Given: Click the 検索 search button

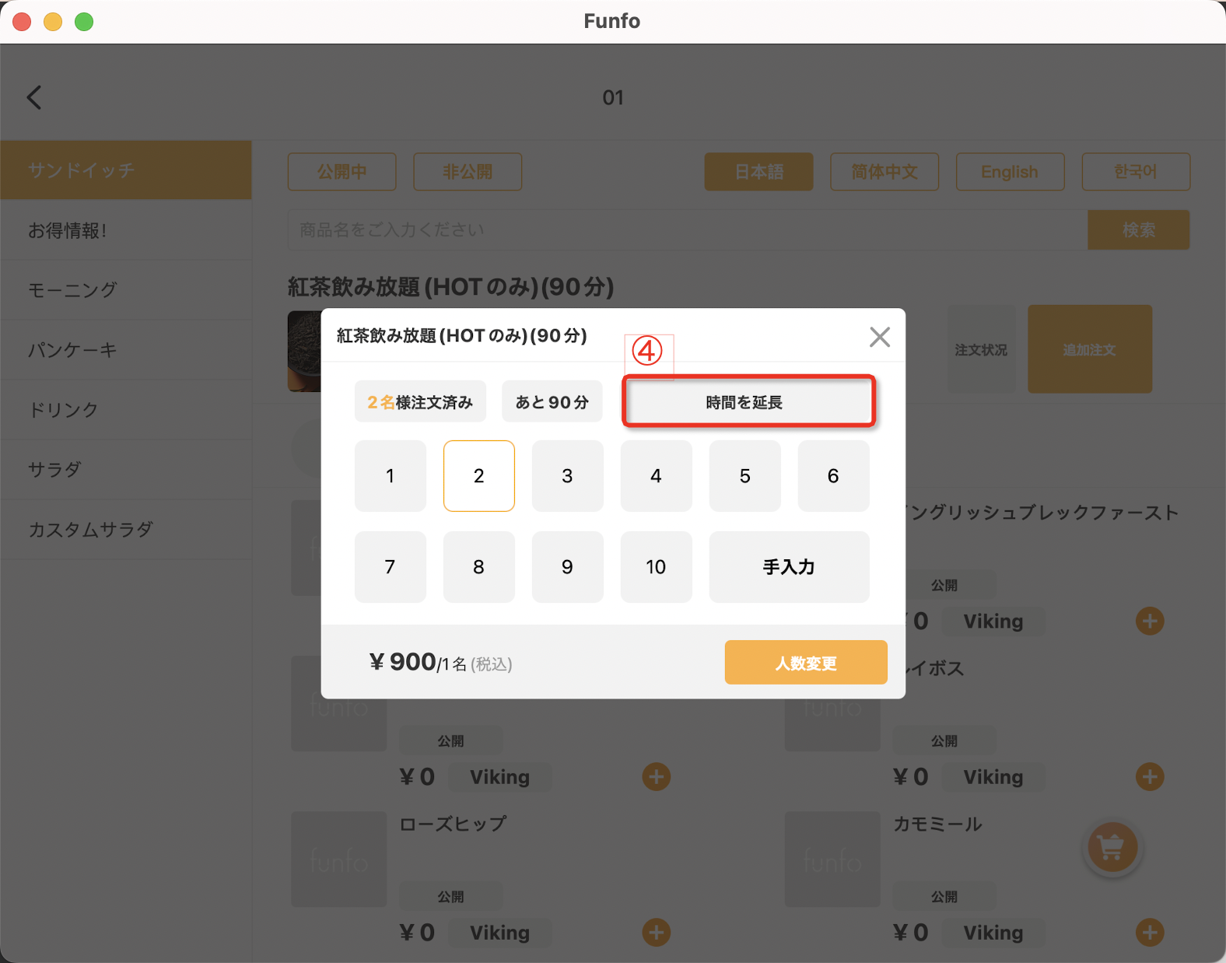Looking at the screenshot, I should tap(1139, 229).
